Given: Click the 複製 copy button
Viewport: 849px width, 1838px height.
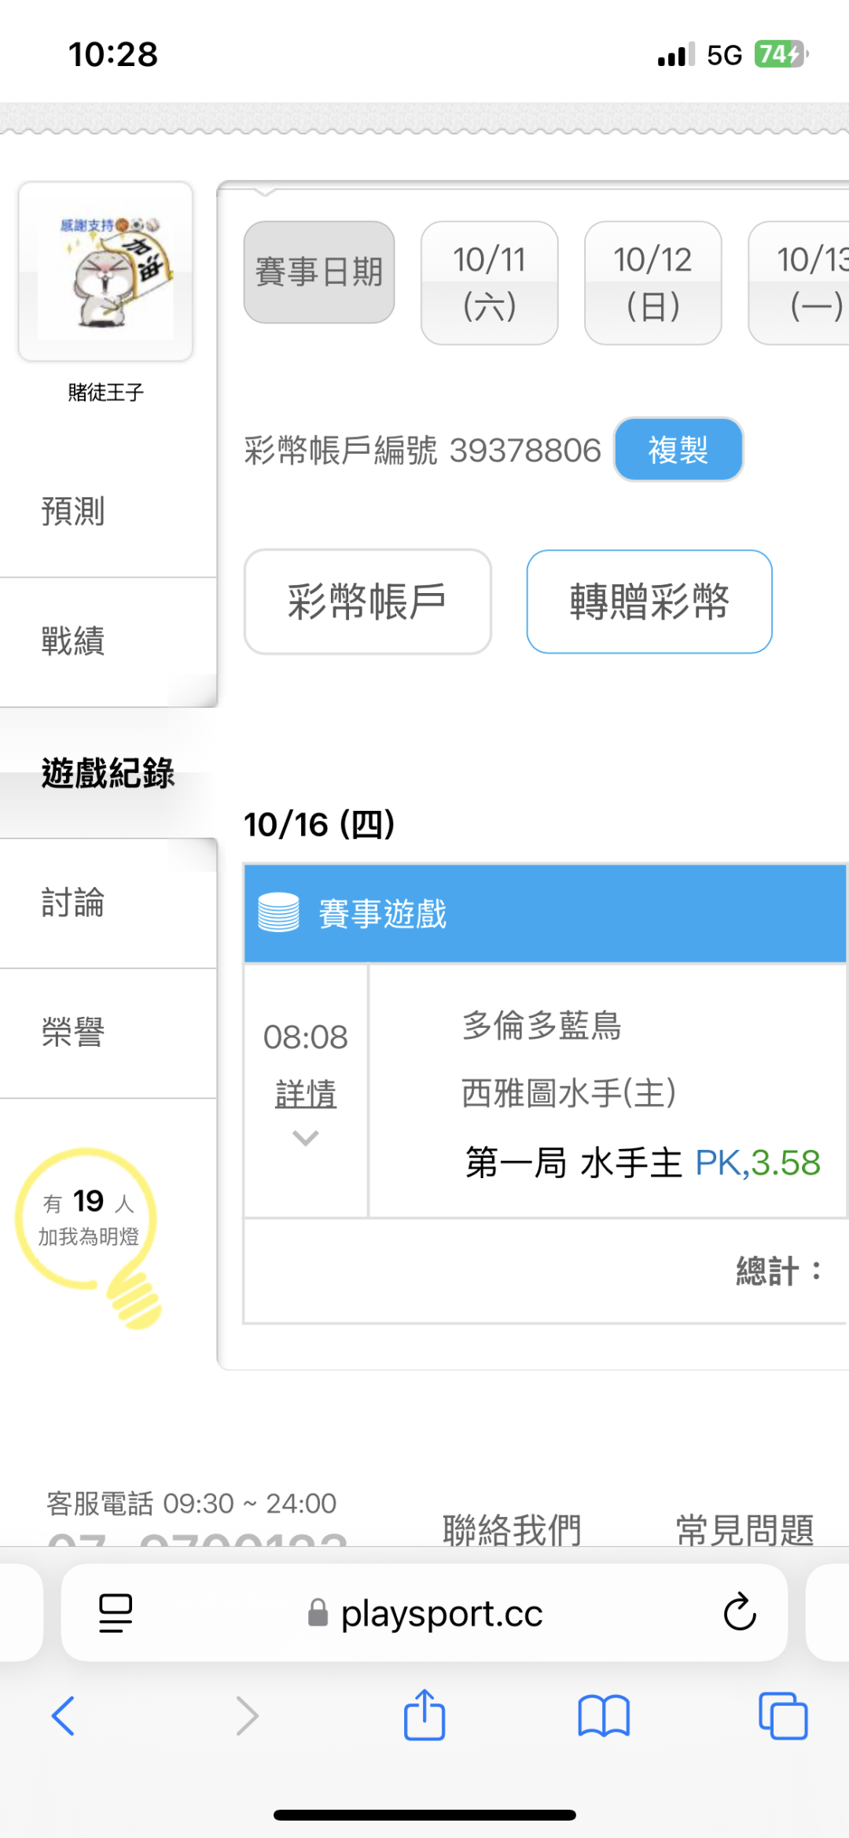Looking at the screenshot, I should [x=678, y=449].
